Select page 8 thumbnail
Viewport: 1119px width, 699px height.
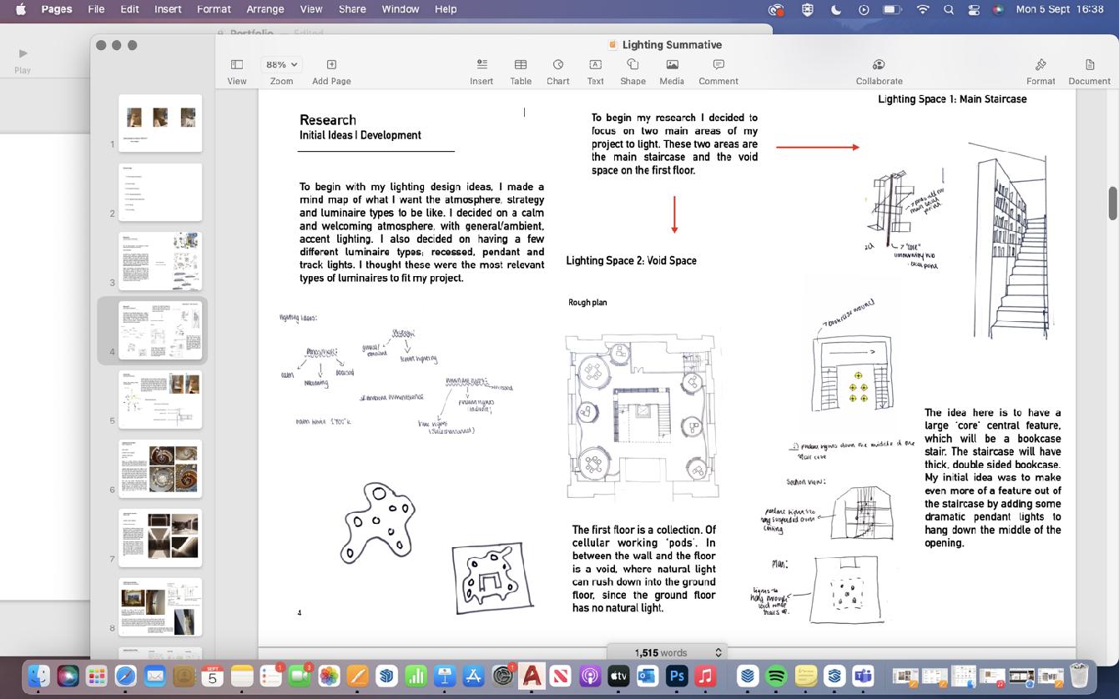pyautogui.click(x=160, y=607)
